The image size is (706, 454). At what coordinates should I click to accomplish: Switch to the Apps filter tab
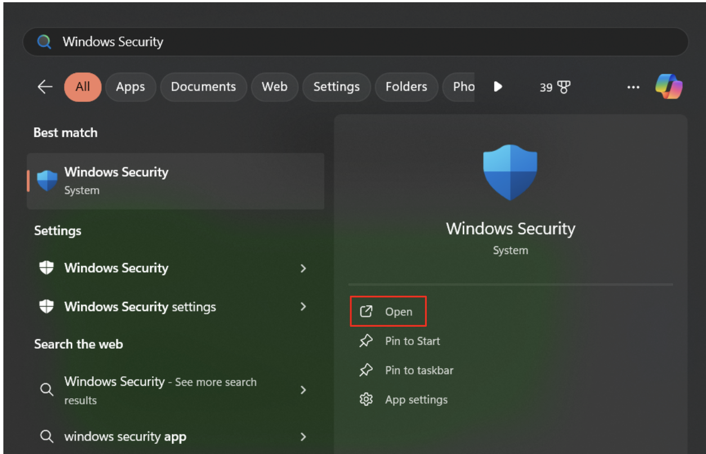click(x=131, y=87)
